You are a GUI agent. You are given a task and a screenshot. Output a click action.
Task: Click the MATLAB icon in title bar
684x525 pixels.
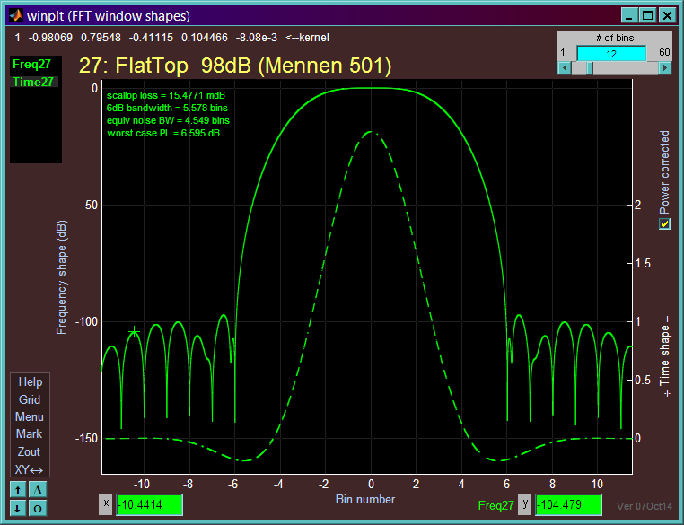pyautogui.click(x=16, y=15)
